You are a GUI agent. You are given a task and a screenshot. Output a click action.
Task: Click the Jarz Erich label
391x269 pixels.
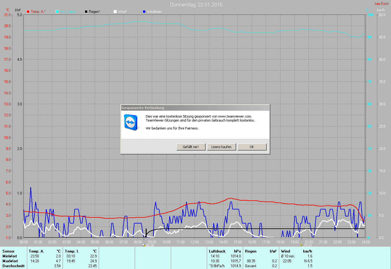pyautogui.click(x=382, y=4)
